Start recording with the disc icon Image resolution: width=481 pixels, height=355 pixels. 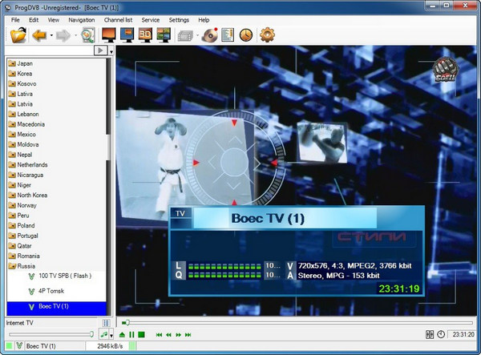[209, 35]
